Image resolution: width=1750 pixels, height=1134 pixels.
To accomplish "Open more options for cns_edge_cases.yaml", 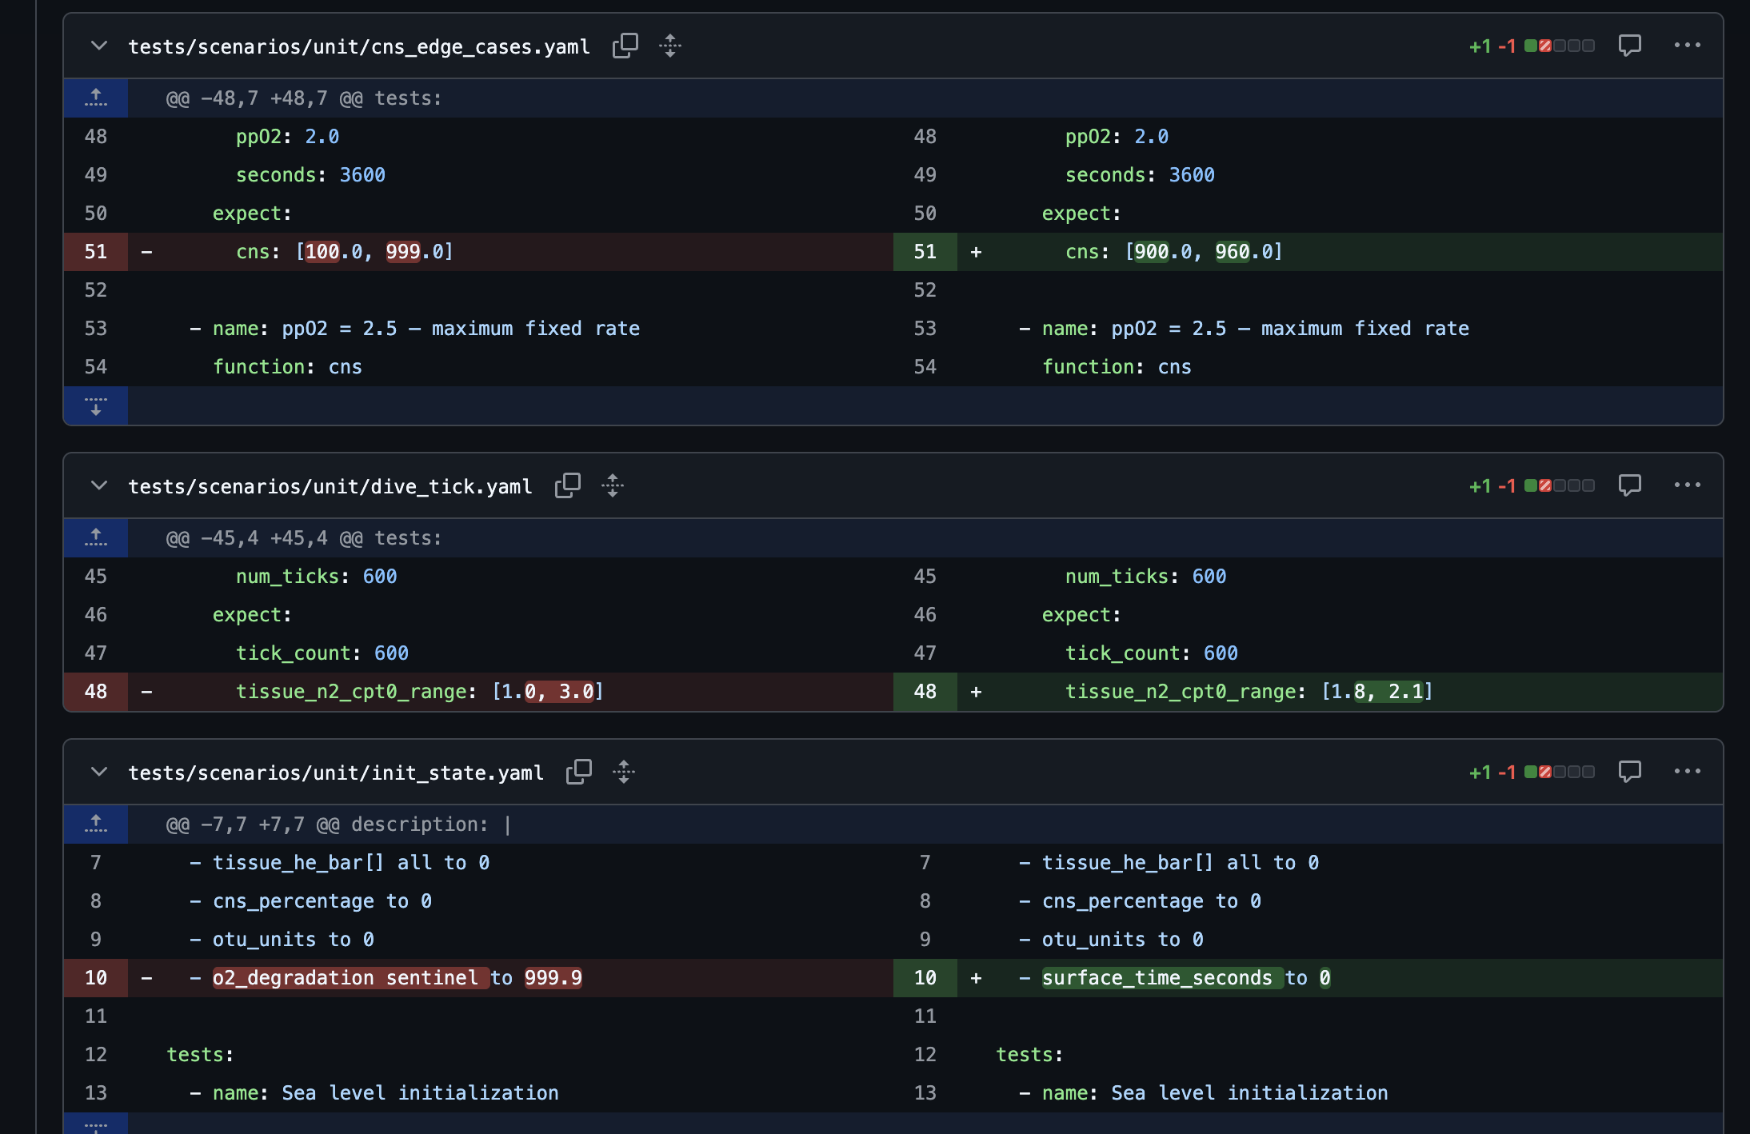I will 1687,46.
